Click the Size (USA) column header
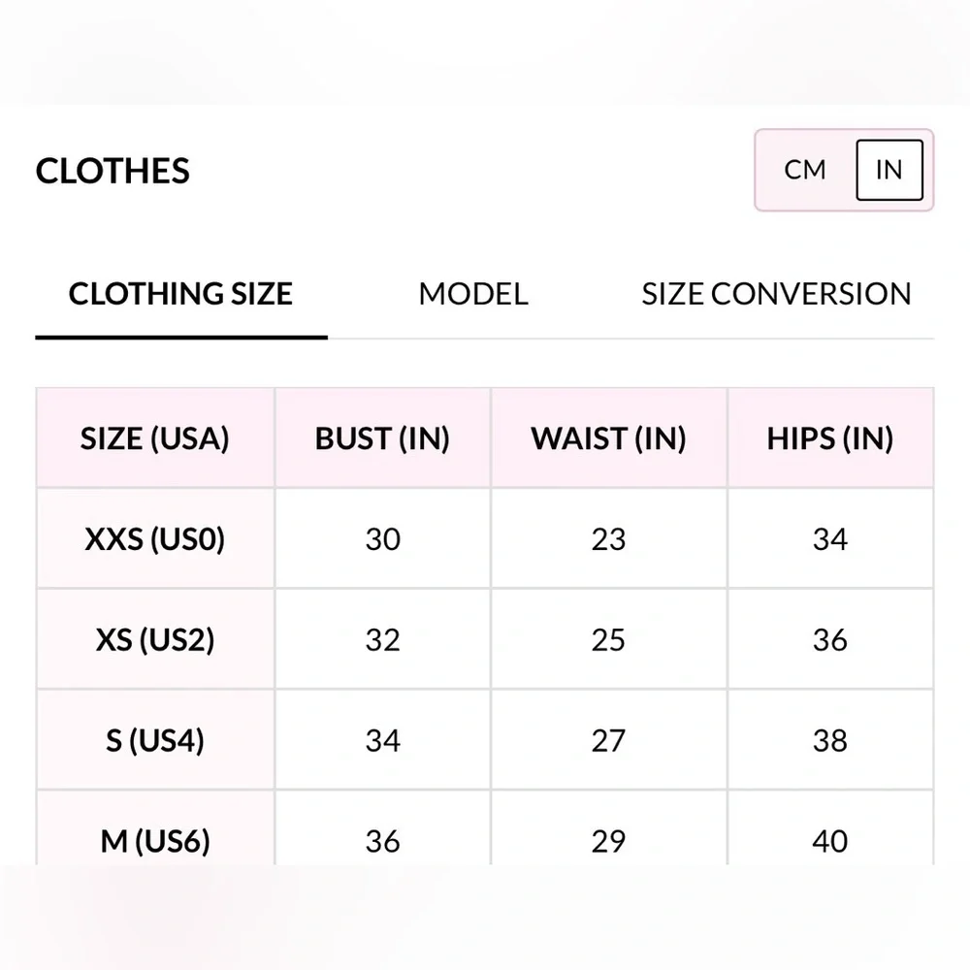 point(155,438)
